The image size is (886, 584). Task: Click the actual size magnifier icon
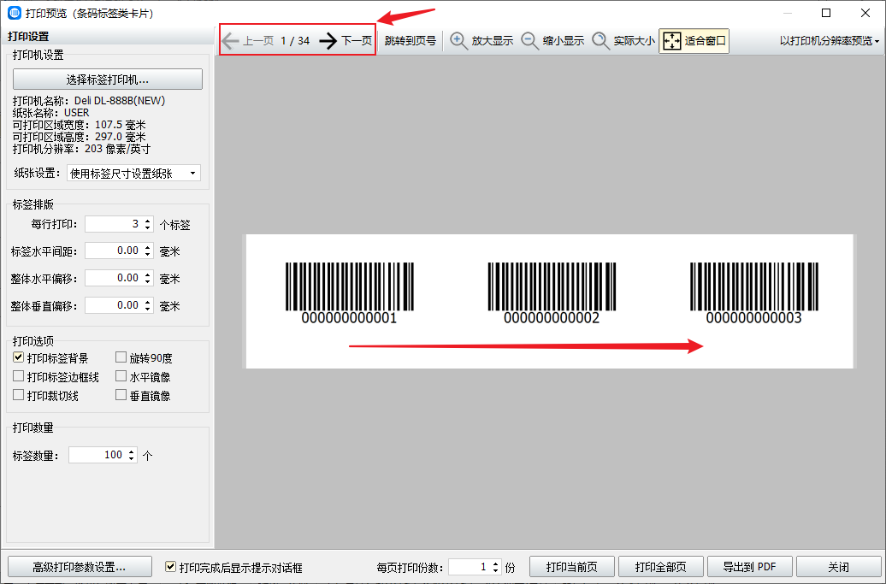point(600,41)
